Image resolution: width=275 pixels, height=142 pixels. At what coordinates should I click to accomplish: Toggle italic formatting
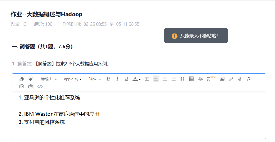117,79
